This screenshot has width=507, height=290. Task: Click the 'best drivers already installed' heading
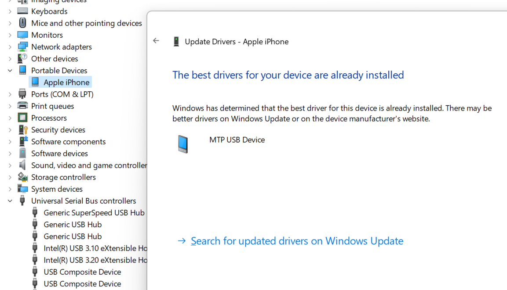pyautogui.click(x=288, y=75)
